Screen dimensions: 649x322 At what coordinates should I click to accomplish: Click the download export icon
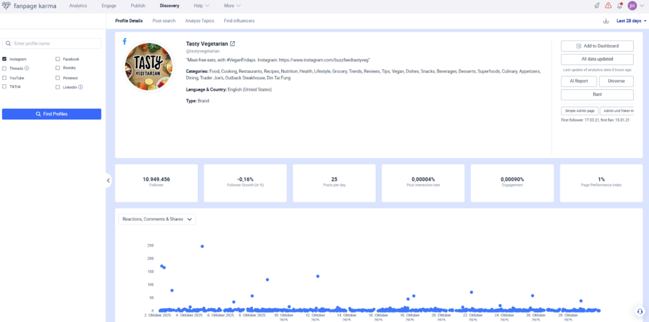pyautogui.click(x=606, y=21)
